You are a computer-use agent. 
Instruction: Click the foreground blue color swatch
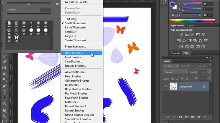[x=172, y=4]
